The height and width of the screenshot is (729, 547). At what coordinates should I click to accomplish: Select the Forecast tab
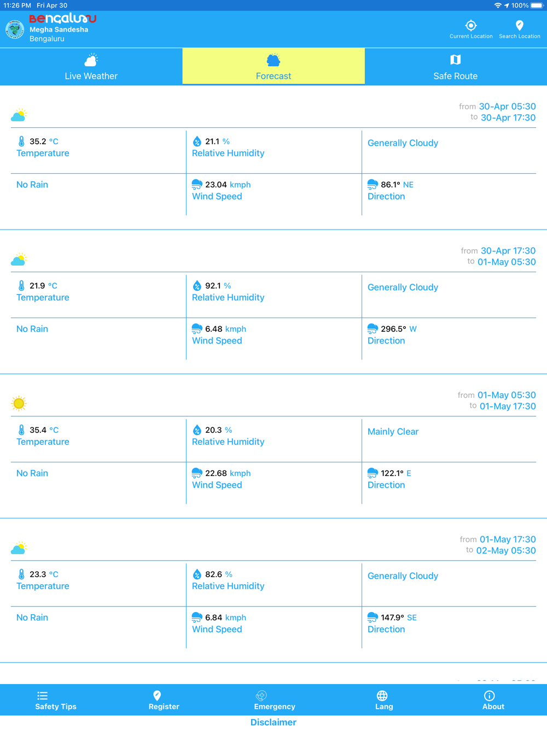point(273,66)
